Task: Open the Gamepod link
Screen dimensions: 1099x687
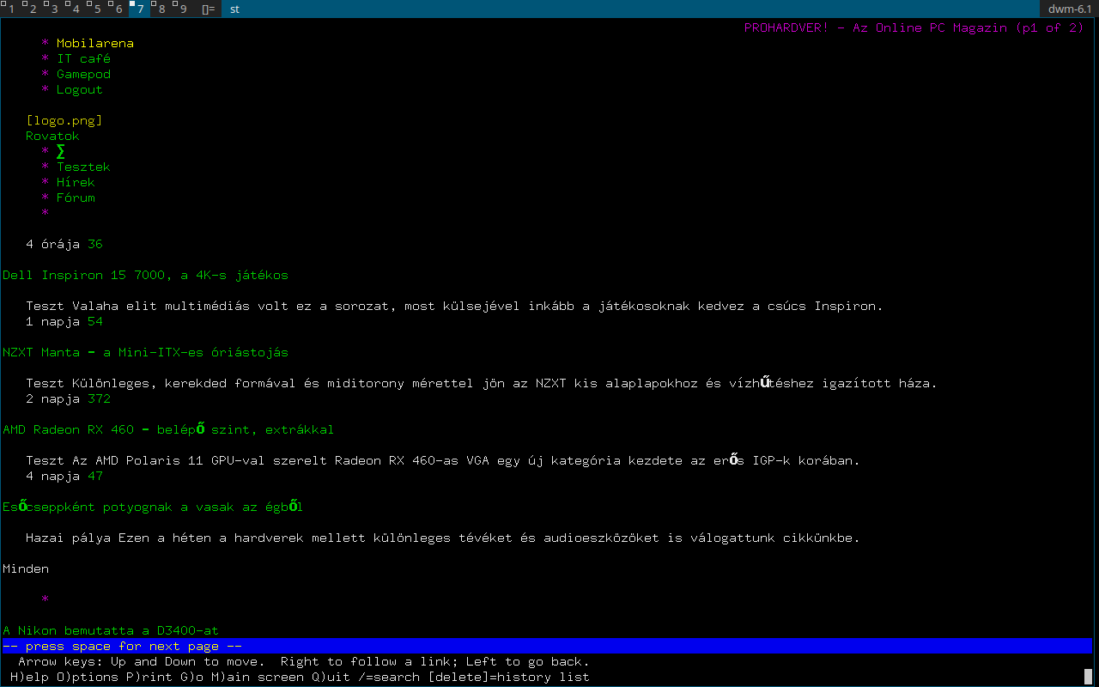Action: tap(84, 74)
